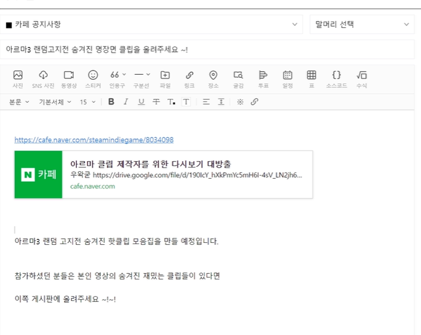This screenshot has width=421, height=335.
Task: Place cursor in line '이쪽 게시판에 올려주세요 ~!~!'
Action: pos(65,299)
